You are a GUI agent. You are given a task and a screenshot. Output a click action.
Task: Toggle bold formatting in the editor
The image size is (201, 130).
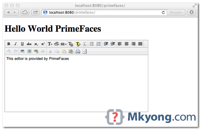pos(9,44)
